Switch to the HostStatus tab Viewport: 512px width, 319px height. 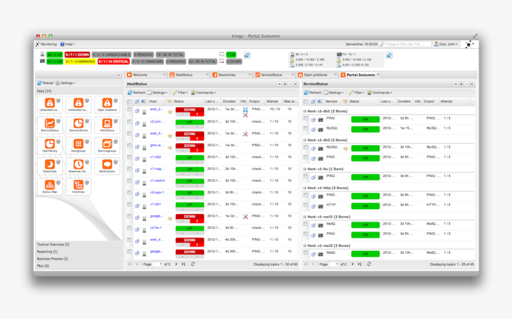189,75
